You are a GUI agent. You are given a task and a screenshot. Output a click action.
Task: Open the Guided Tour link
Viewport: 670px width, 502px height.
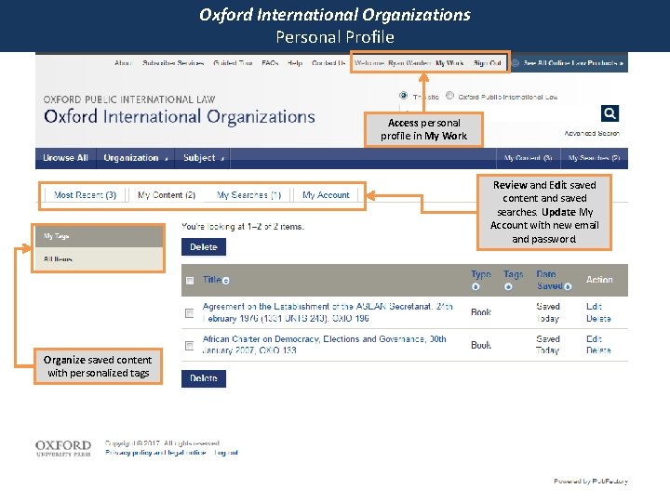pos(233,63)
